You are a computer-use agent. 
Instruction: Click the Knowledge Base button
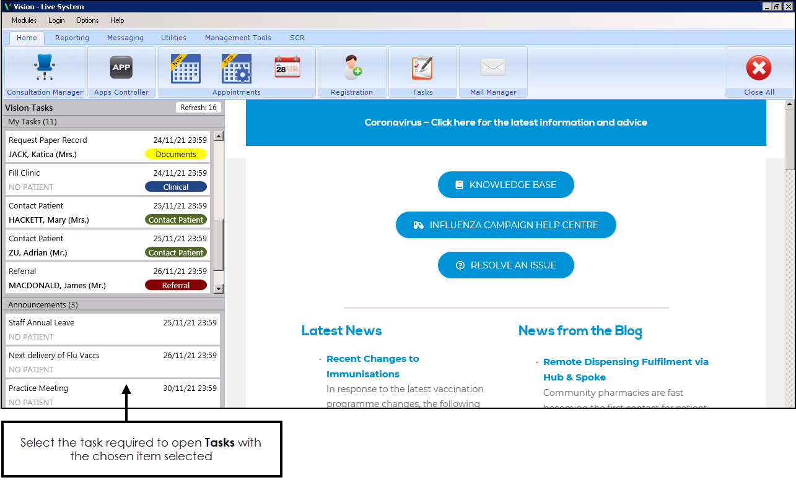point(505,185)
